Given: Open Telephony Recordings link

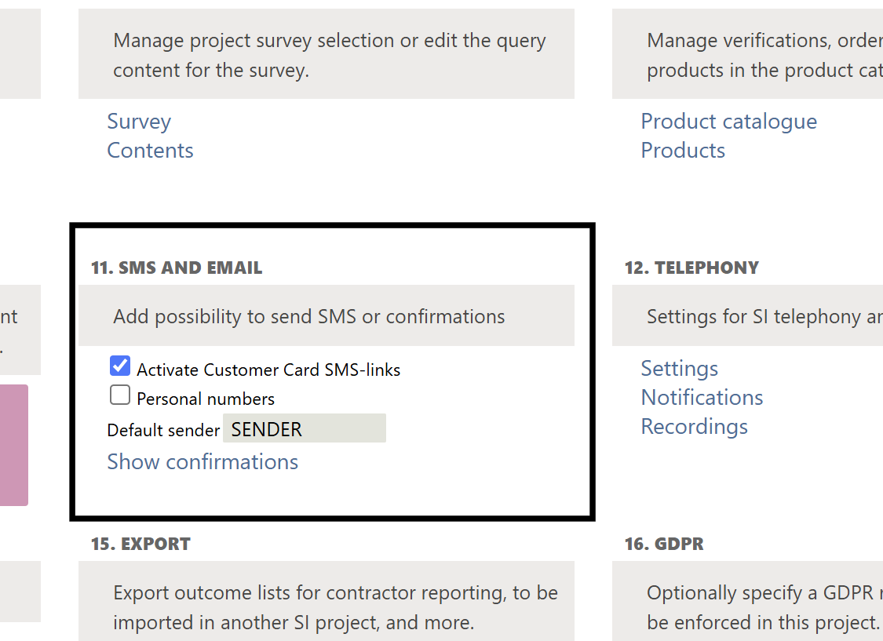Looking at the screenshot, I should point(694,427).
